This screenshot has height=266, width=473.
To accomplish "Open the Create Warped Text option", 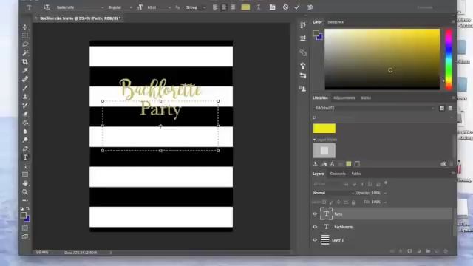I will [x=259, y=7].
